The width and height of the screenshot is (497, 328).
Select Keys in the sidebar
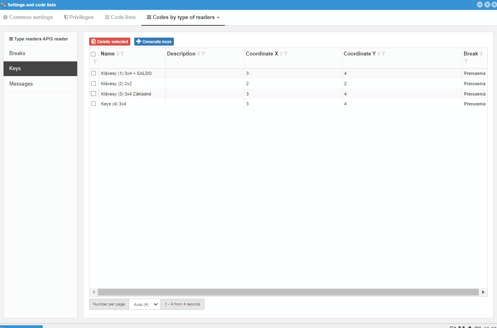coord(40,69)
